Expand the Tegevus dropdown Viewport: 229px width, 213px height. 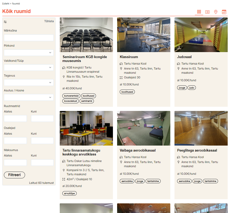[29, 83]
